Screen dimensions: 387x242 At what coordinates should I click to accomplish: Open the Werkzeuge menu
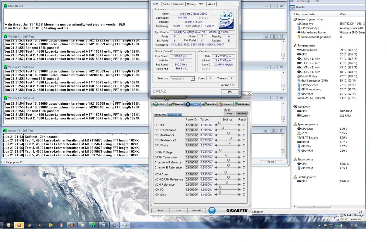click(x=303, y=1)
